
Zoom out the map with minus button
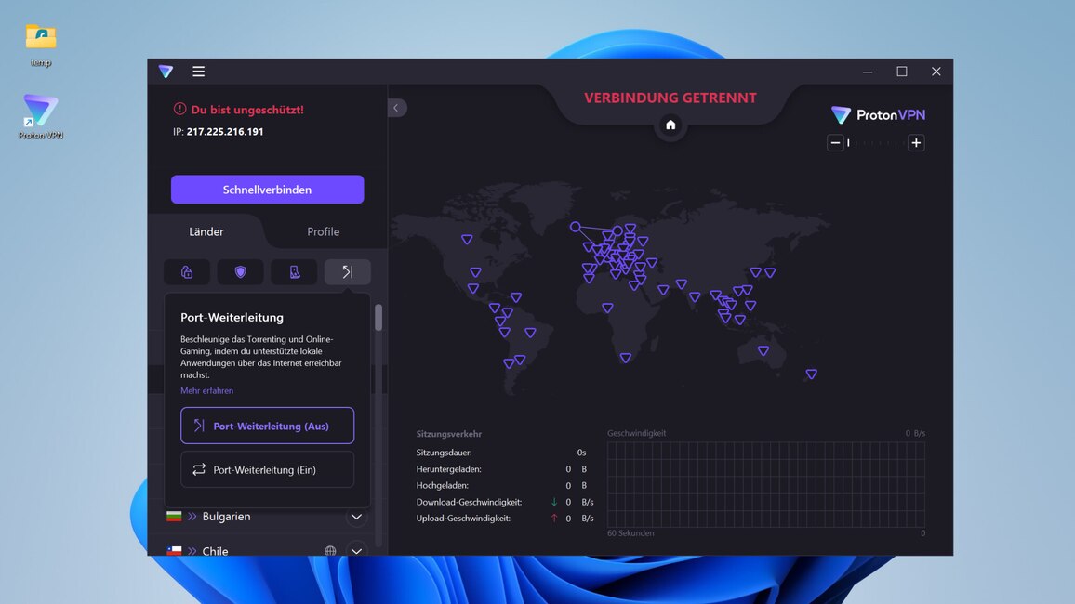tap(835, 143)
